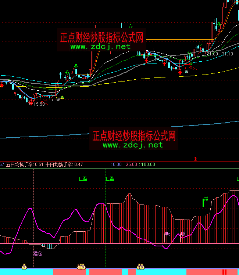Click the lower www.zdcj.net watermark link
Screen dimensions: 239x275
[133, 145]
